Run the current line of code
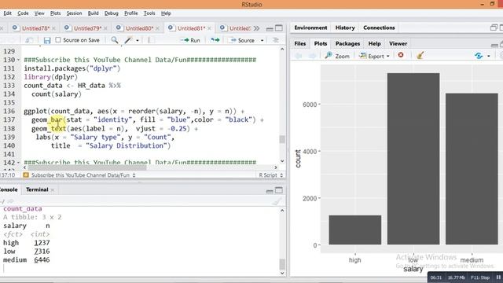This screenshot has height=283, width=503. tap(190, 40)
